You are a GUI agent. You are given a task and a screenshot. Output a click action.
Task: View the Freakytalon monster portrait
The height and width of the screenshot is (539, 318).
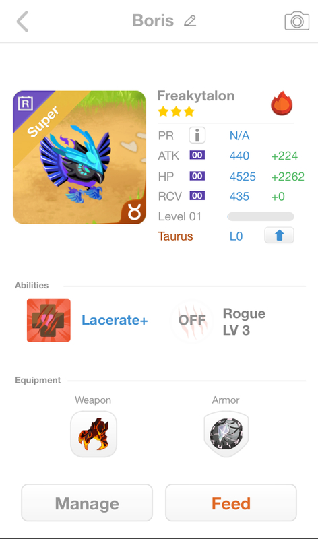point(79,157)
